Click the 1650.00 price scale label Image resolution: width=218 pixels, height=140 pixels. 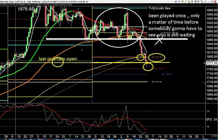point(212,99)
